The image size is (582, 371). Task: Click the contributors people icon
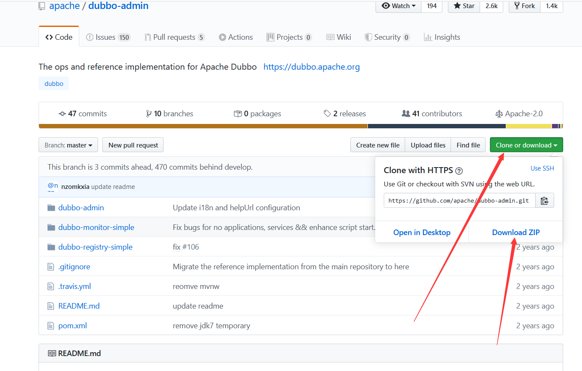[x=406, y=114]
